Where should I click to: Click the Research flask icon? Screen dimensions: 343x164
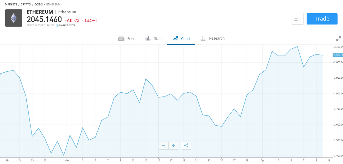tap(203, 39)
